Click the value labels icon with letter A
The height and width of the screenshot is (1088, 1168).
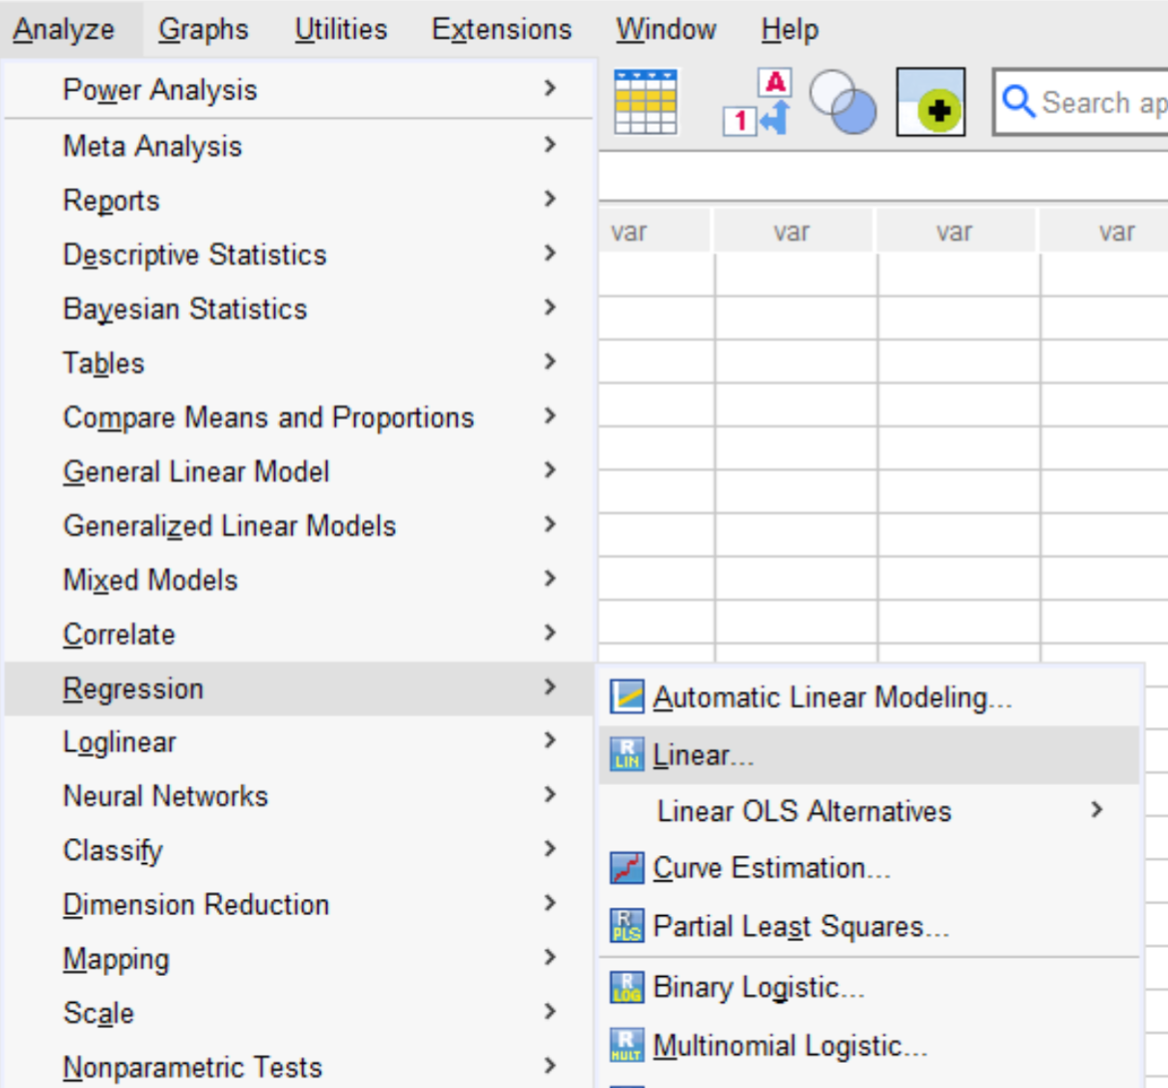[758, 101]
